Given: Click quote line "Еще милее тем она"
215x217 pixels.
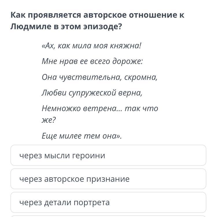Looking at the screenshot, I should point(82,136).
